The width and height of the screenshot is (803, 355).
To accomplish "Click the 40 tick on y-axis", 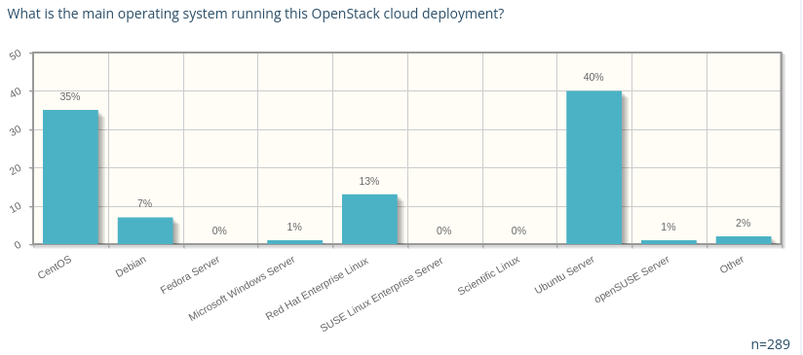I will [15, 93].
